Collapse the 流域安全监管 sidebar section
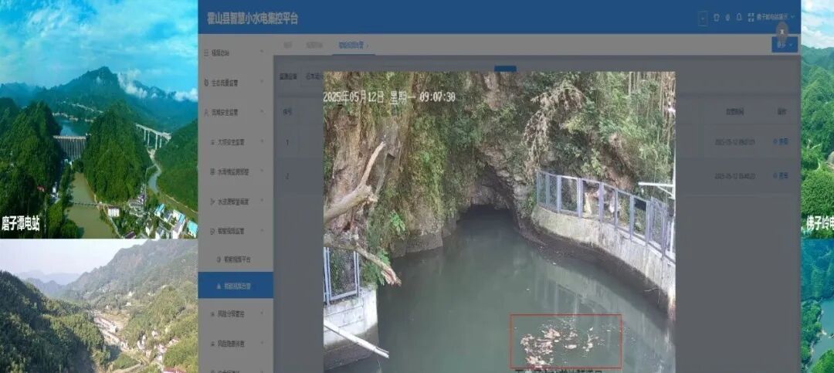The width and height of the screenshot is (834, 373). [x=263, y=112]
